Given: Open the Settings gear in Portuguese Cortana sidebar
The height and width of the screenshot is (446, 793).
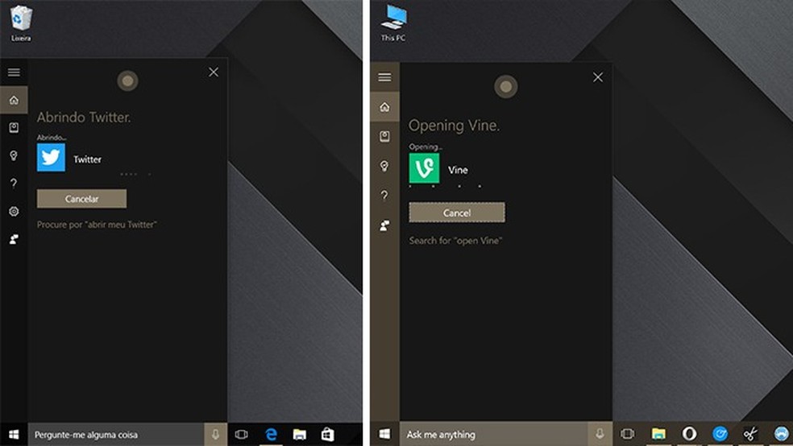Looking at the screenshot, I should click(14, 211).
